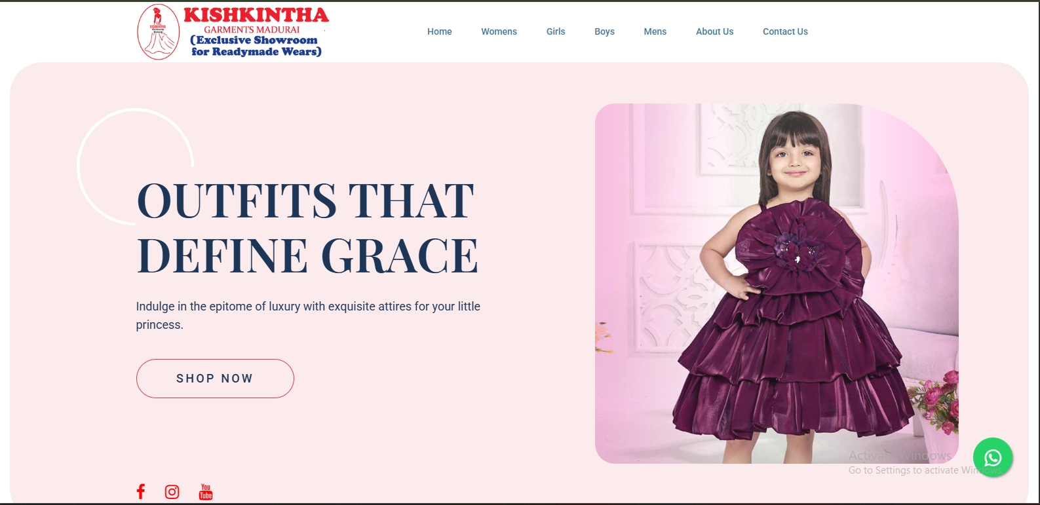Open the Womens category

[x=499, y=31]
